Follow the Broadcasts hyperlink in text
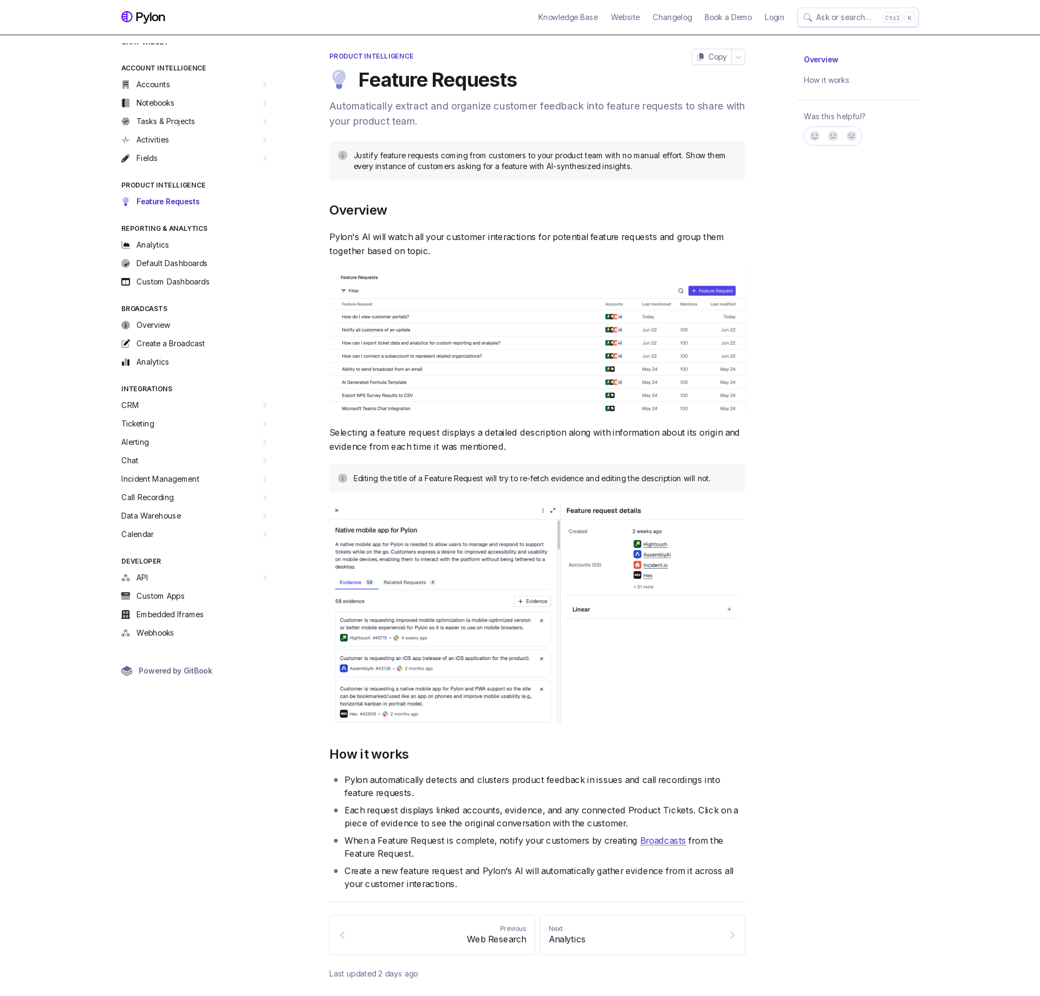Viewport: 1040px width, 996px height. coord(662,840)
